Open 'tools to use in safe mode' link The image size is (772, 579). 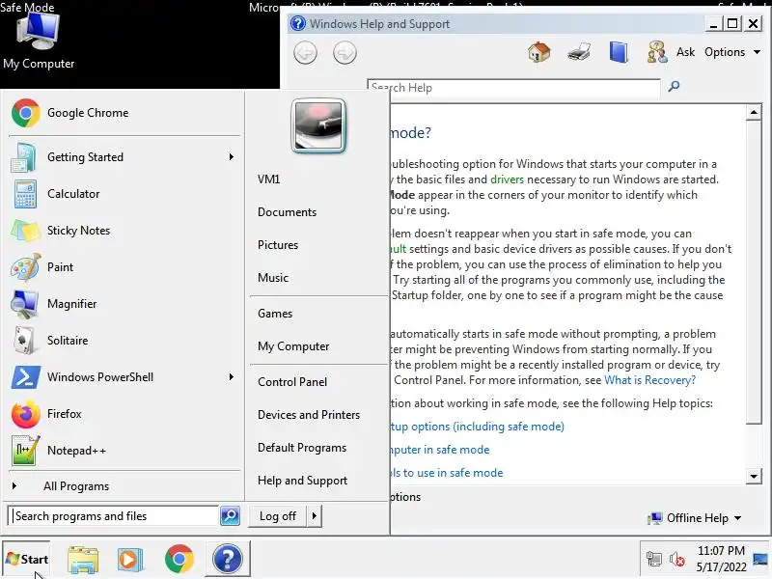[447, 473]
